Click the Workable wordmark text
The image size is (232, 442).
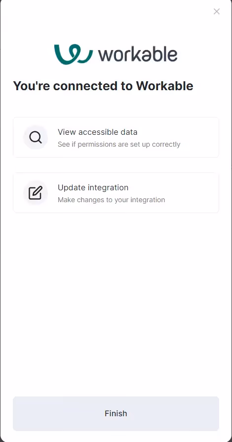(138, 55)
